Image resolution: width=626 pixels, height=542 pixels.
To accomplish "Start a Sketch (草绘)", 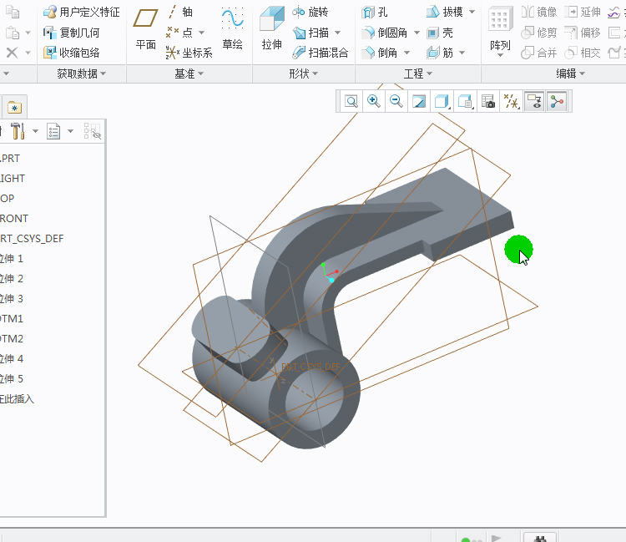I will (x=232, y=29).
